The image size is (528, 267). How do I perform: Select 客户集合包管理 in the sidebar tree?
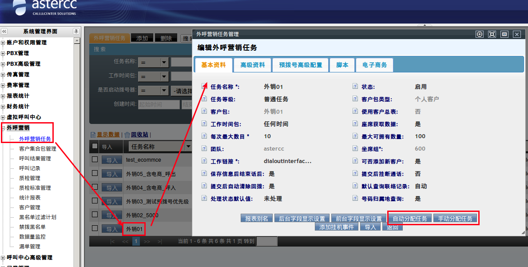click(x=38, y=149)
